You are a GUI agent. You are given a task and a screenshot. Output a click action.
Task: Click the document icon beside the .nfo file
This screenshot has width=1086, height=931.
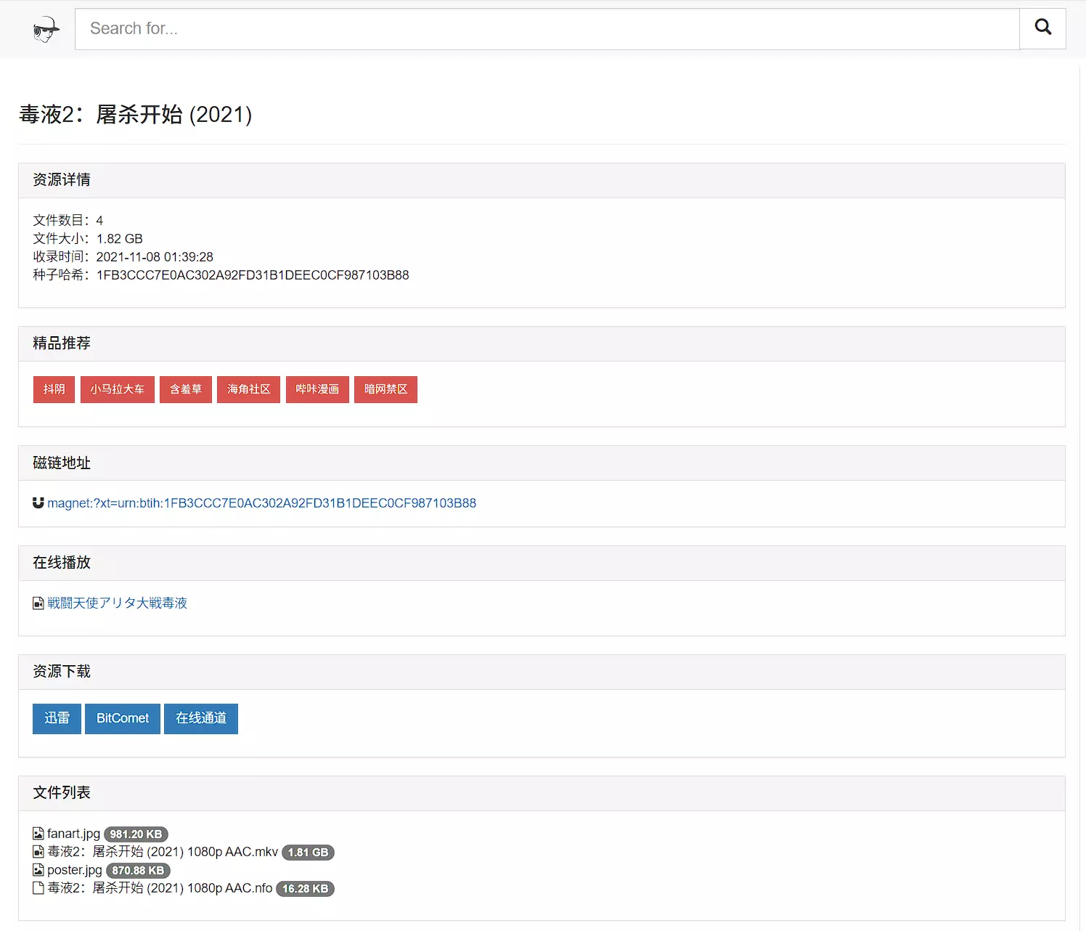point(38,888)
